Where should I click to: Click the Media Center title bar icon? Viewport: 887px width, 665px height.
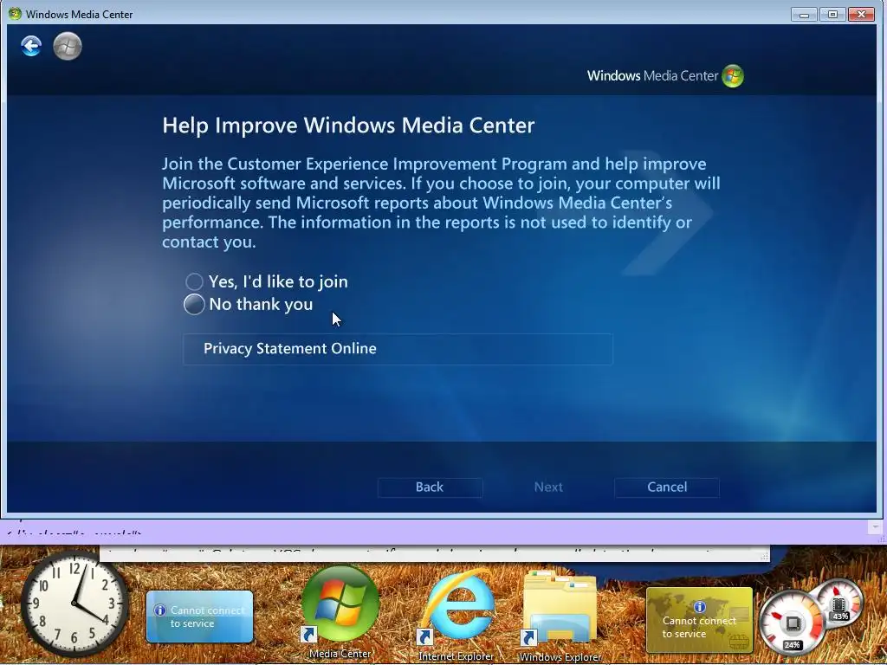15,14
